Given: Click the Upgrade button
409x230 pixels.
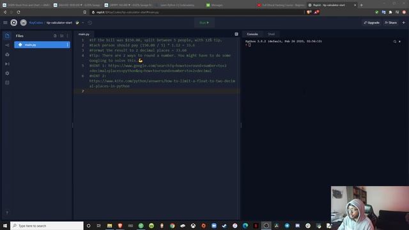Looking at the screenshot, I should point(371,23).
